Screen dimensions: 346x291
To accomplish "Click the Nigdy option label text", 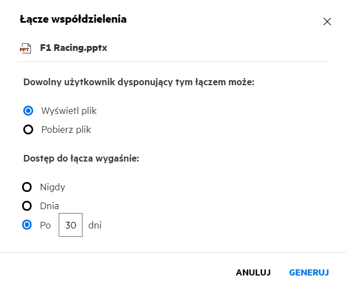I will click(x=53, y=187).
